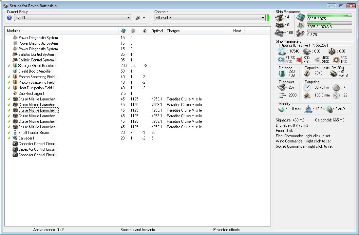Viewport: 359px width, 235px height.
Task: Click the launcher hardpoints icon showing 0
Action: [x=280, y=25]
